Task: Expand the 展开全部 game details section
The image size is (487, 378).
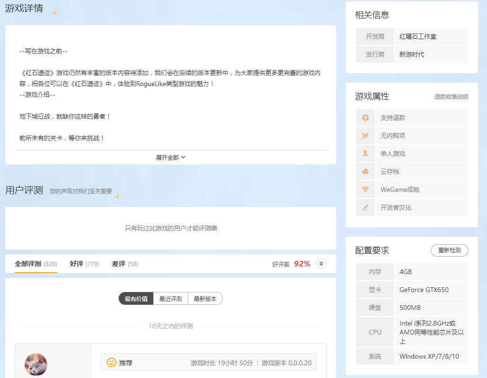Action: click(170, 157)
